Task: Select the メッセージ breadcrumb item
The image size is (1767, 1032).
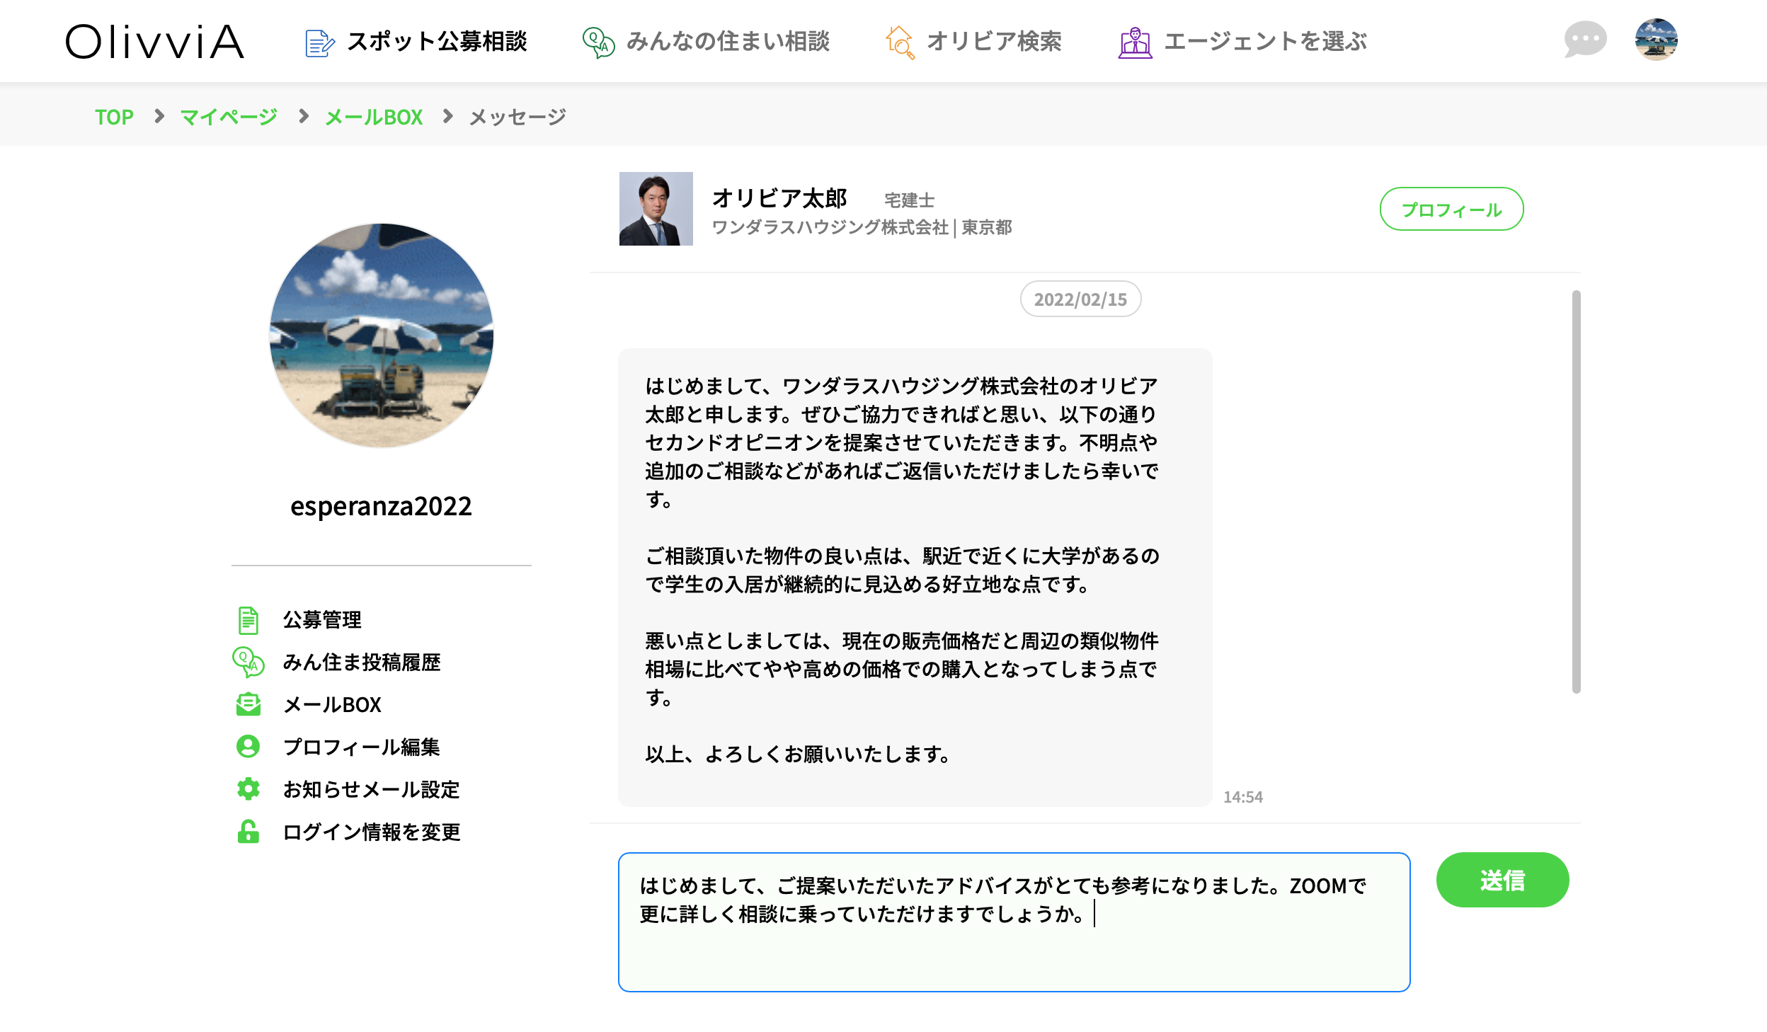Action: [516, 117]
